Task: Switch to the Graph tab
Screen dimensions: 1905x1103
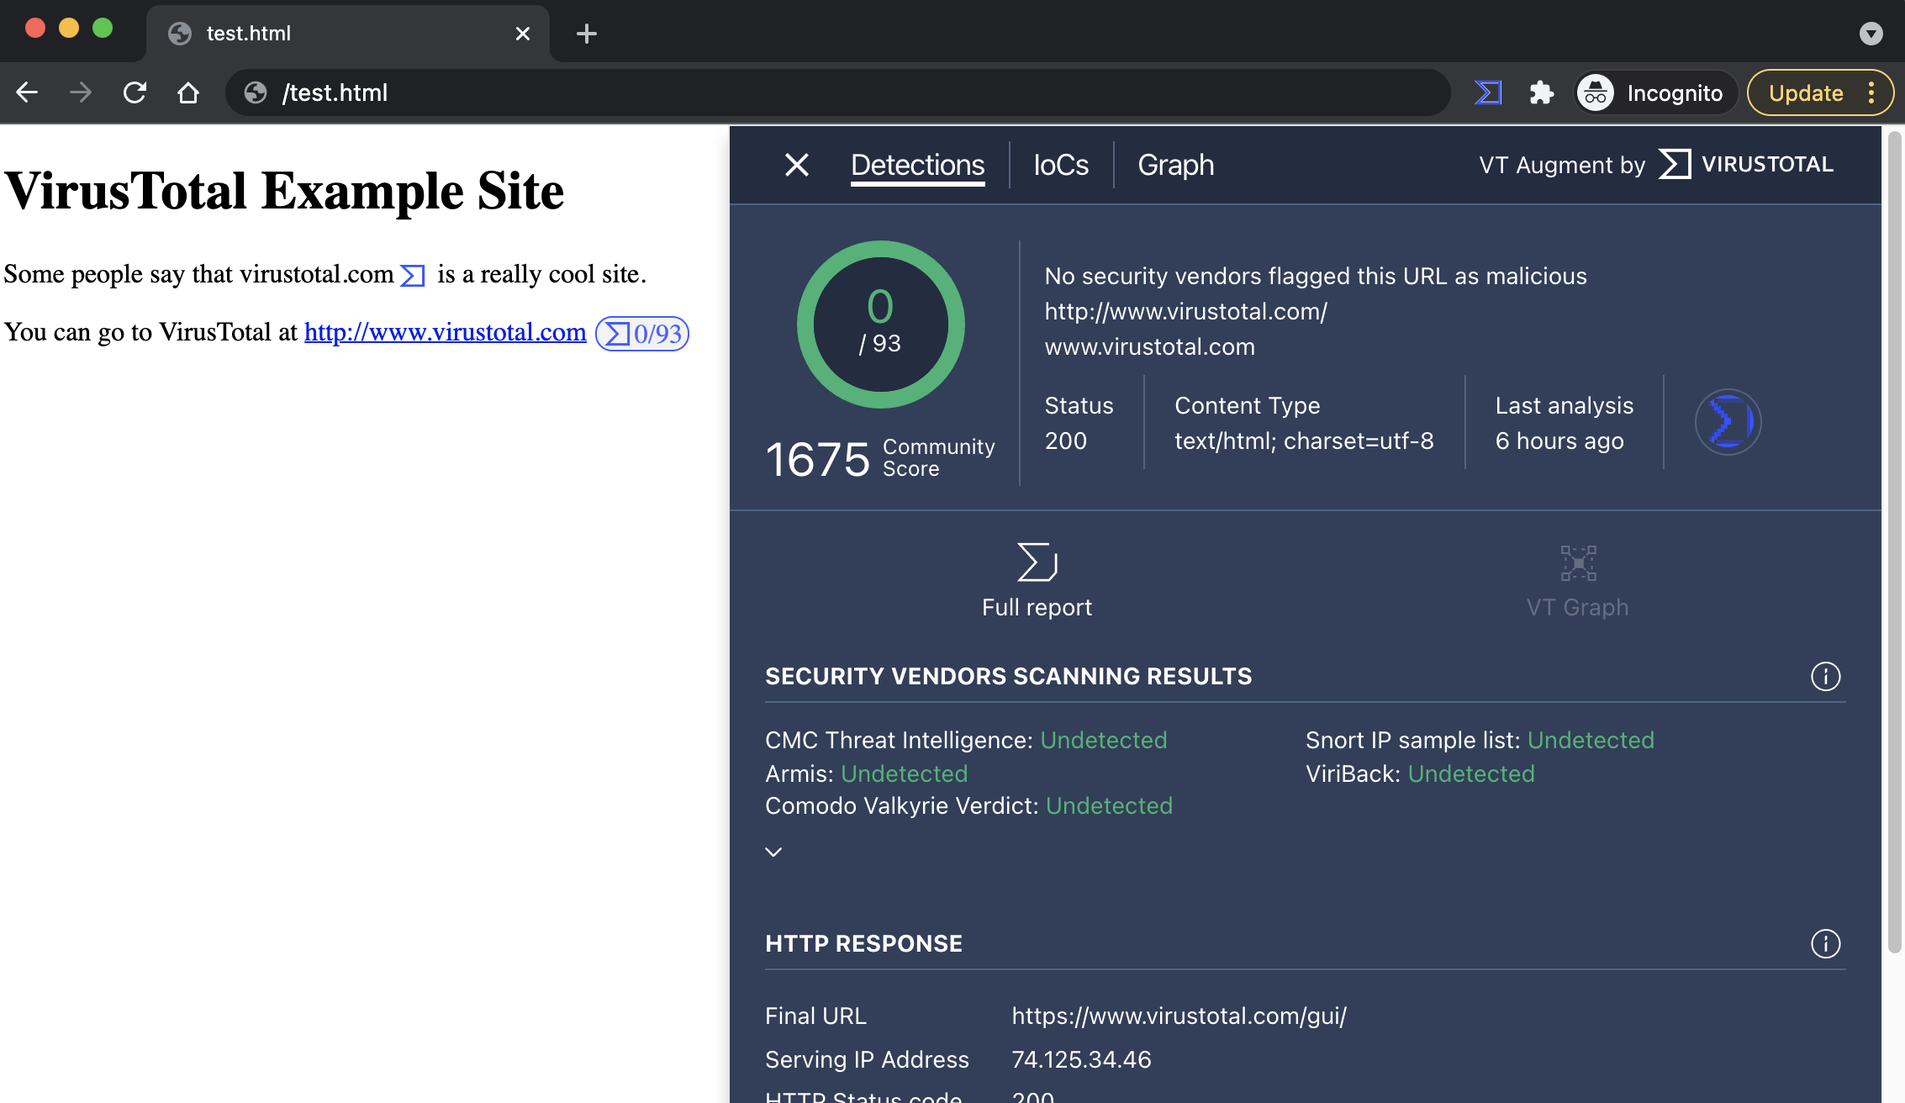Action: [1174, 164]
